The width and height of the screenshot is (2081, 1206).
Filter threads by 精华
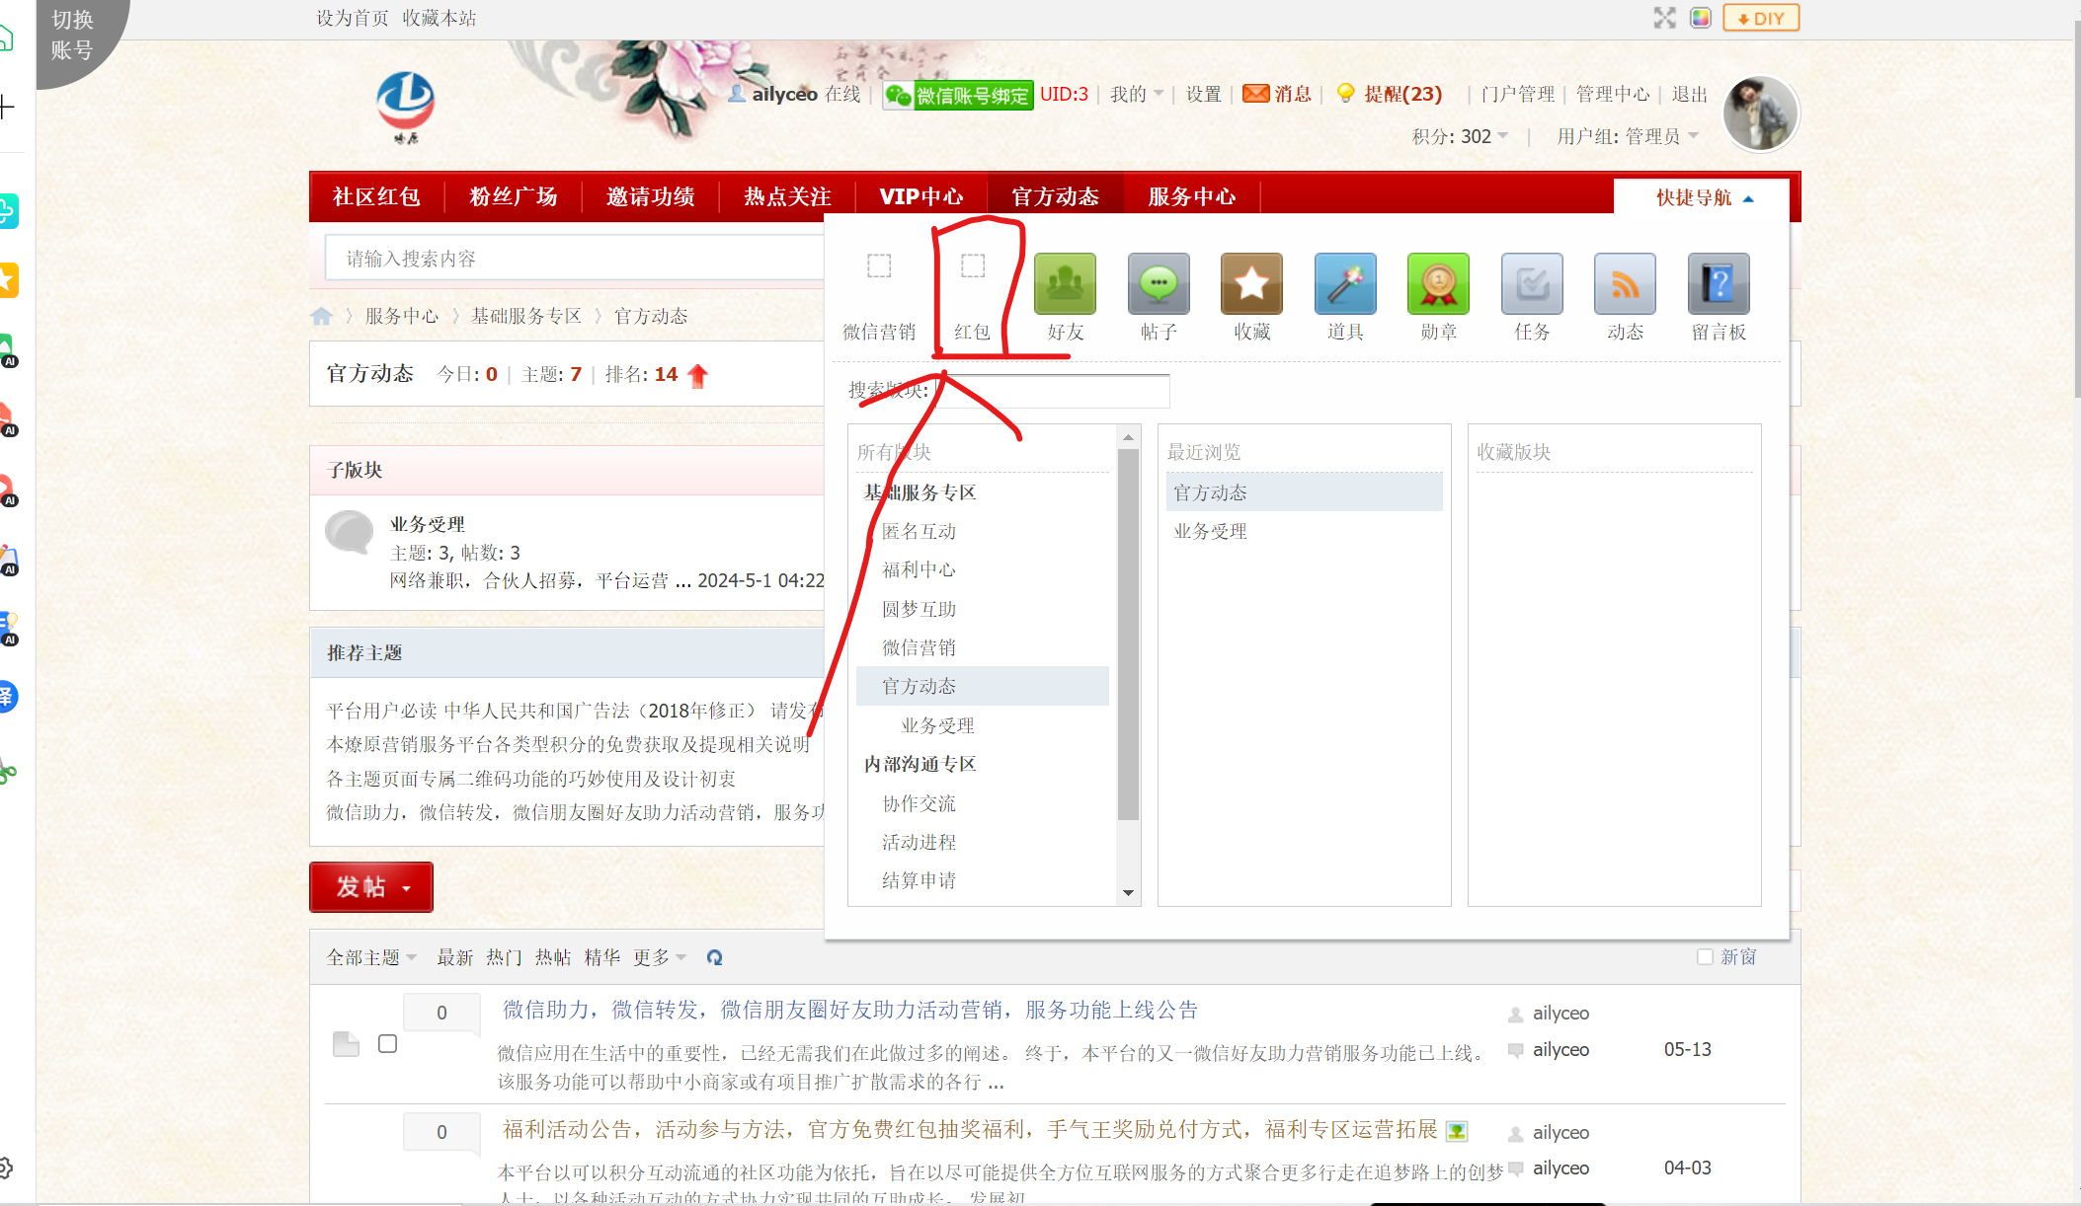602,957
